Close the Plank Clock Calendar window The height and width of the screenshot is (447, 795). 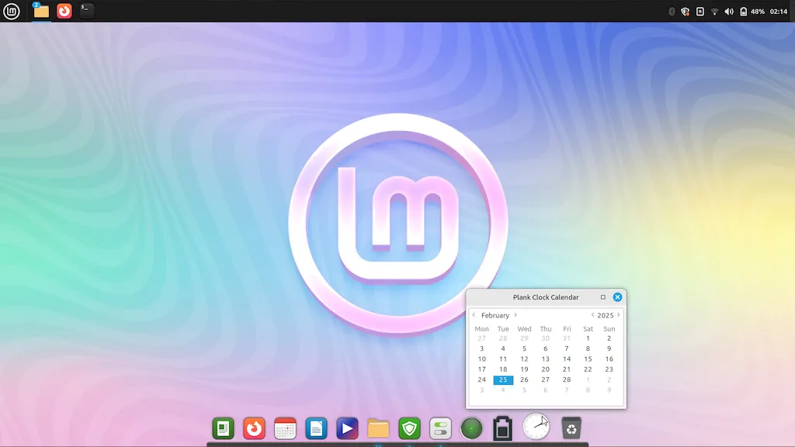point(617,297)
